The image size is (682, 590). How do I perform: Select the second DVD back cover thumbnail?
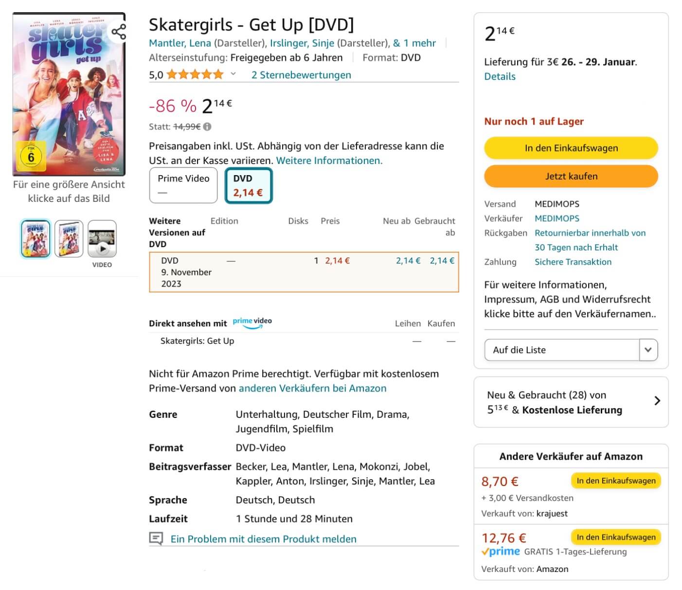69,238
